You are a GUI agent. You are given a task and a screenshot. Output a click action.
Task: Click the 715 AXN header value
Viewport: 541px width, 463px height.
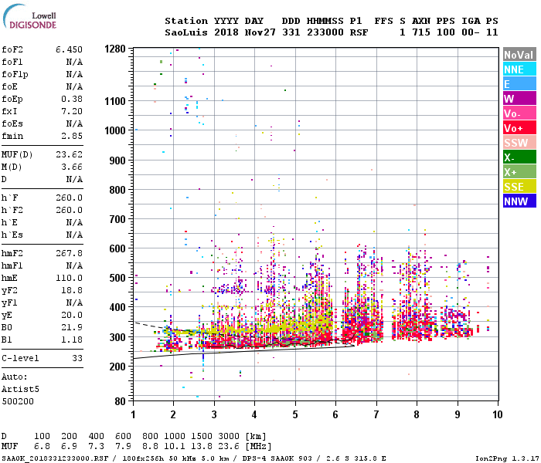pyautogui.click(x=421, y=32)
